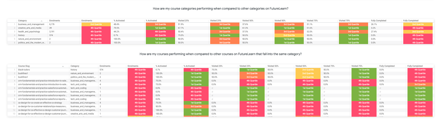Click the course categories comparison question heading
This screenshot has width=436, height=120.
tap(220, 9)
